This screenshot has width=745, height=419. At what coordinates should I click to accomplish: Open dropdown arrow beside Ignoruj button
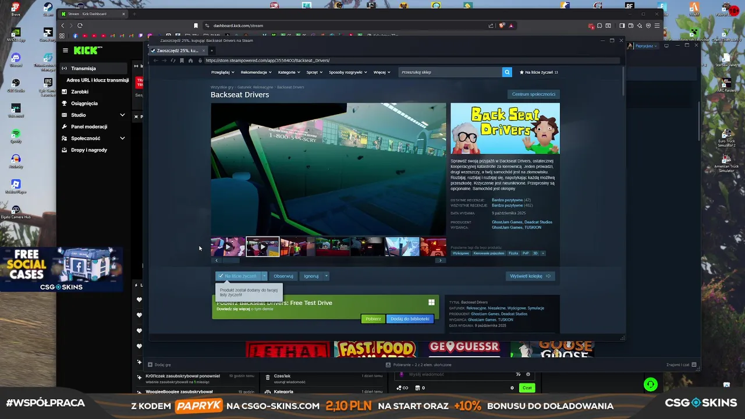point(327,276)
